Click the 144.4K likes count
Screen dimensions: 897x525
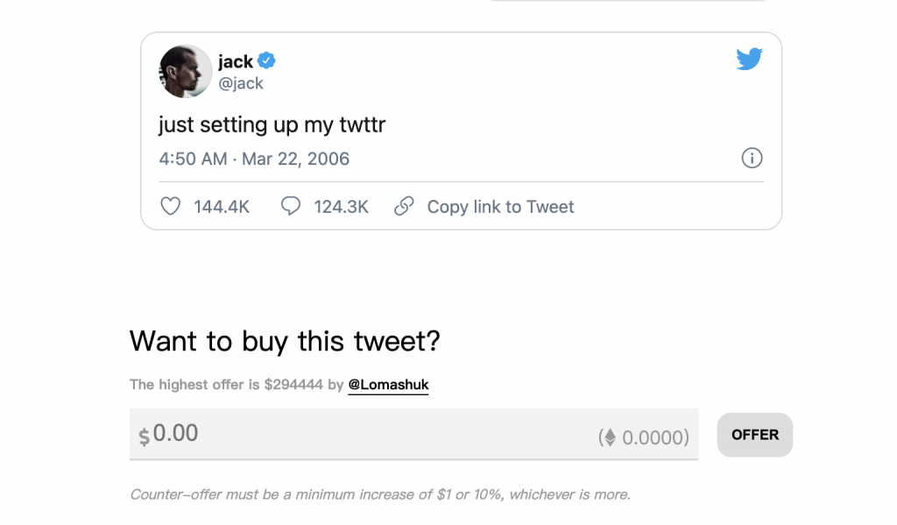tap(222, 207)
